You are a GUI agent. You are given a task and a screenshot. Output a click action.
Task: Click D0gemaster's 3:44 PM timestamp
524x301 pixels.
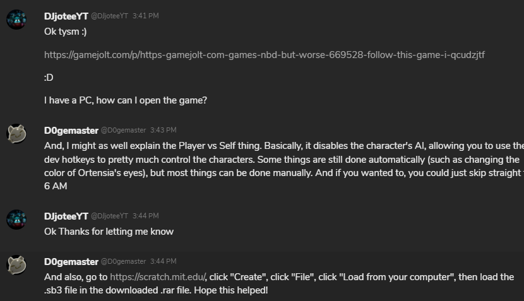click(163, 261)
